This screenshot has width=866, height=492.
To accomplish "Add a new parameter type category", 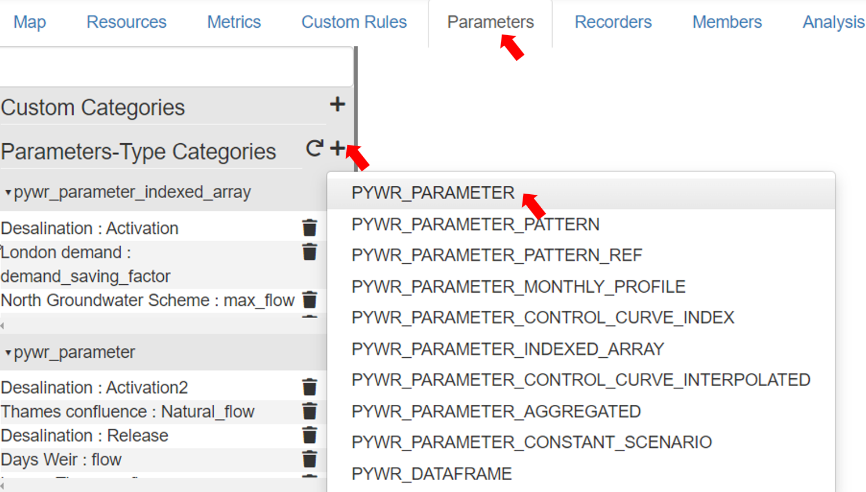I will (x=337, y=149).
